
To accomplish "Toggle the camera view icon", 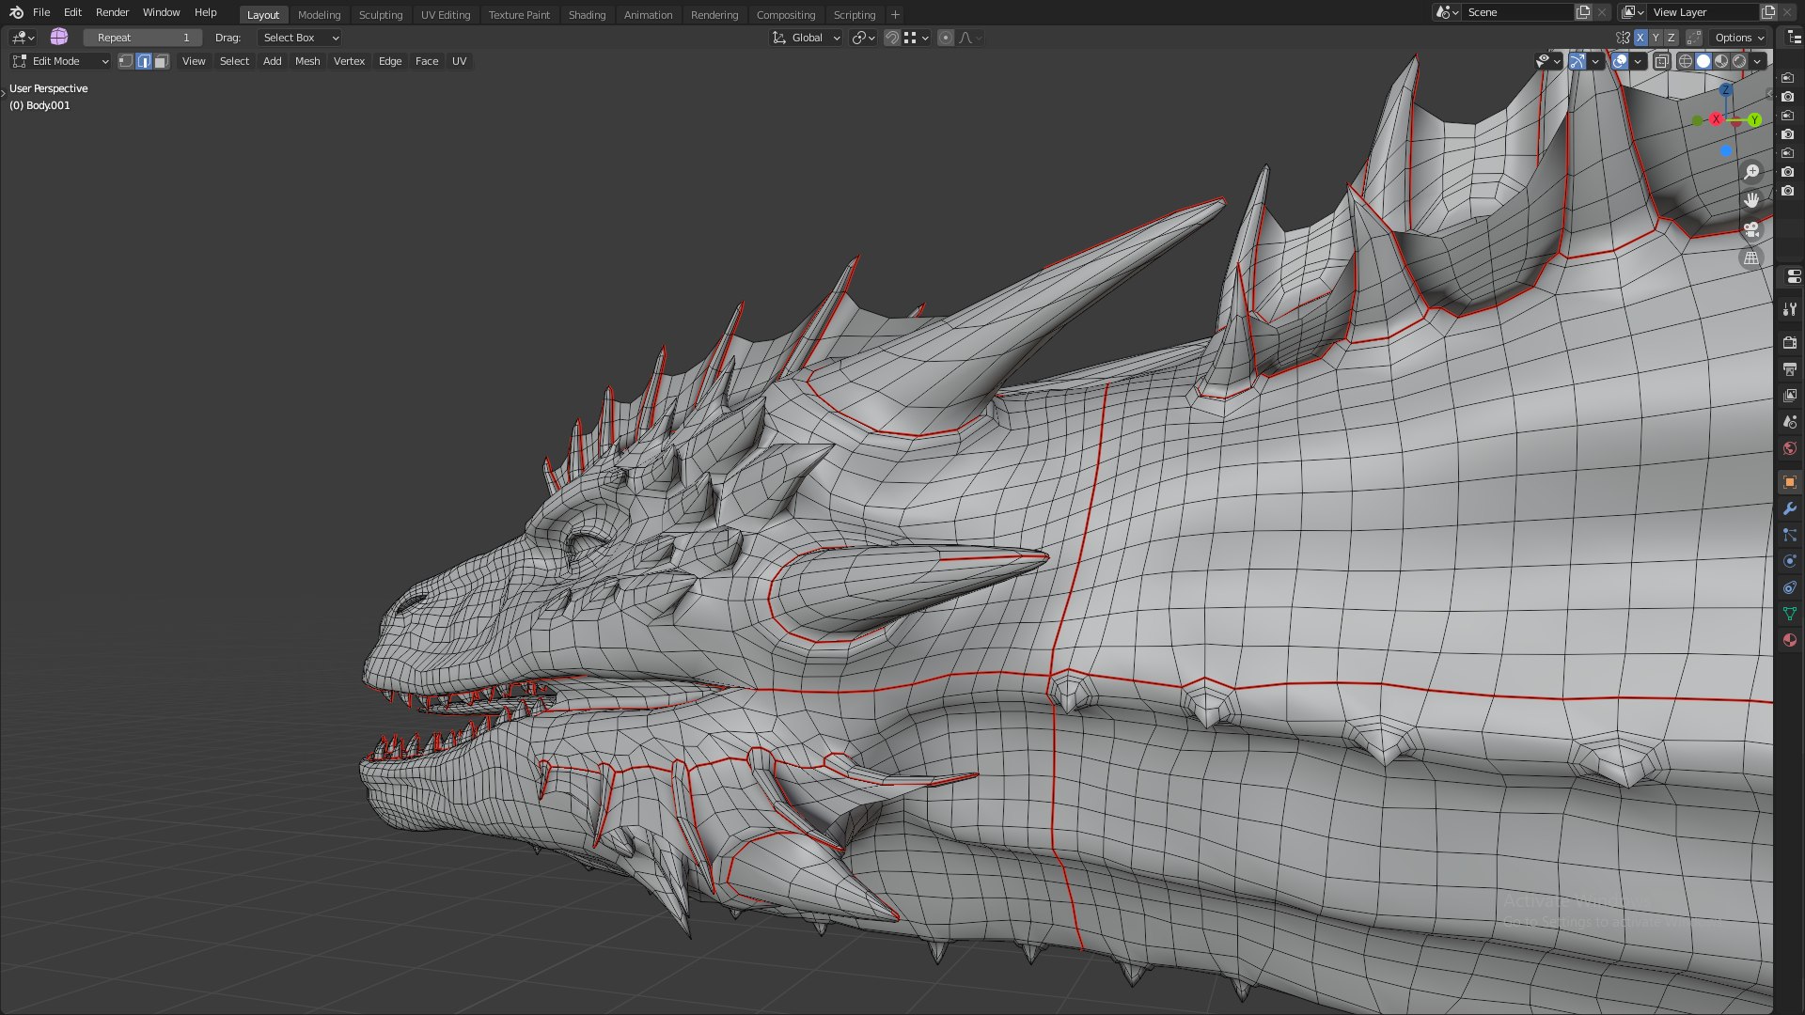I will 1751,229.
